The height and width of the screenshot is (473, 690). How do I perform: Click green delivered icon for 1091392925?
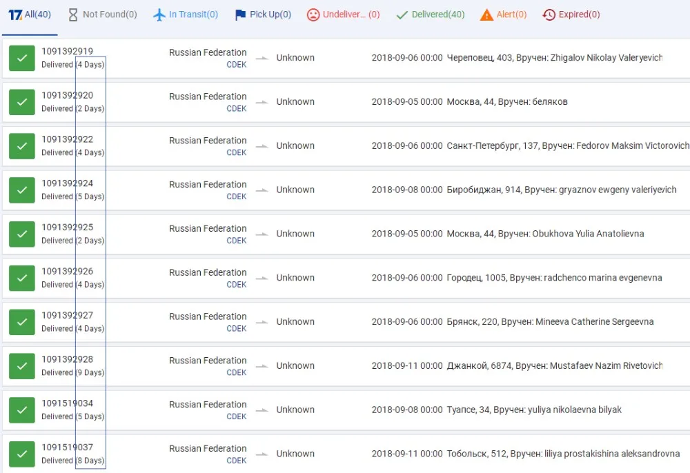tap(22, 234)
